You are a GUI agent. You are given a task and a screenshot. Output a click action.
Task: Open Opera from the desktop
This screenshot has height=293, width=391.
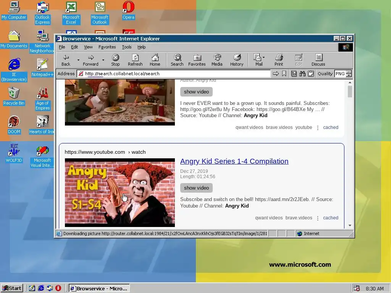128,11
